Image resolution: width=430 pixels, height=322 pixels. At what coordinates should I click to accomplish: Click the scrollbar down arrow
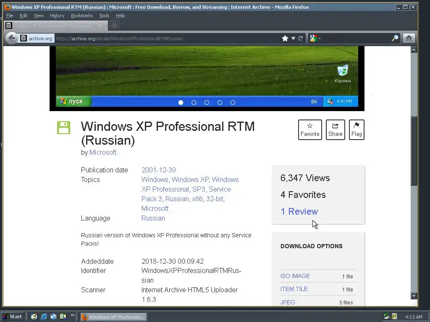click(414, 296)
